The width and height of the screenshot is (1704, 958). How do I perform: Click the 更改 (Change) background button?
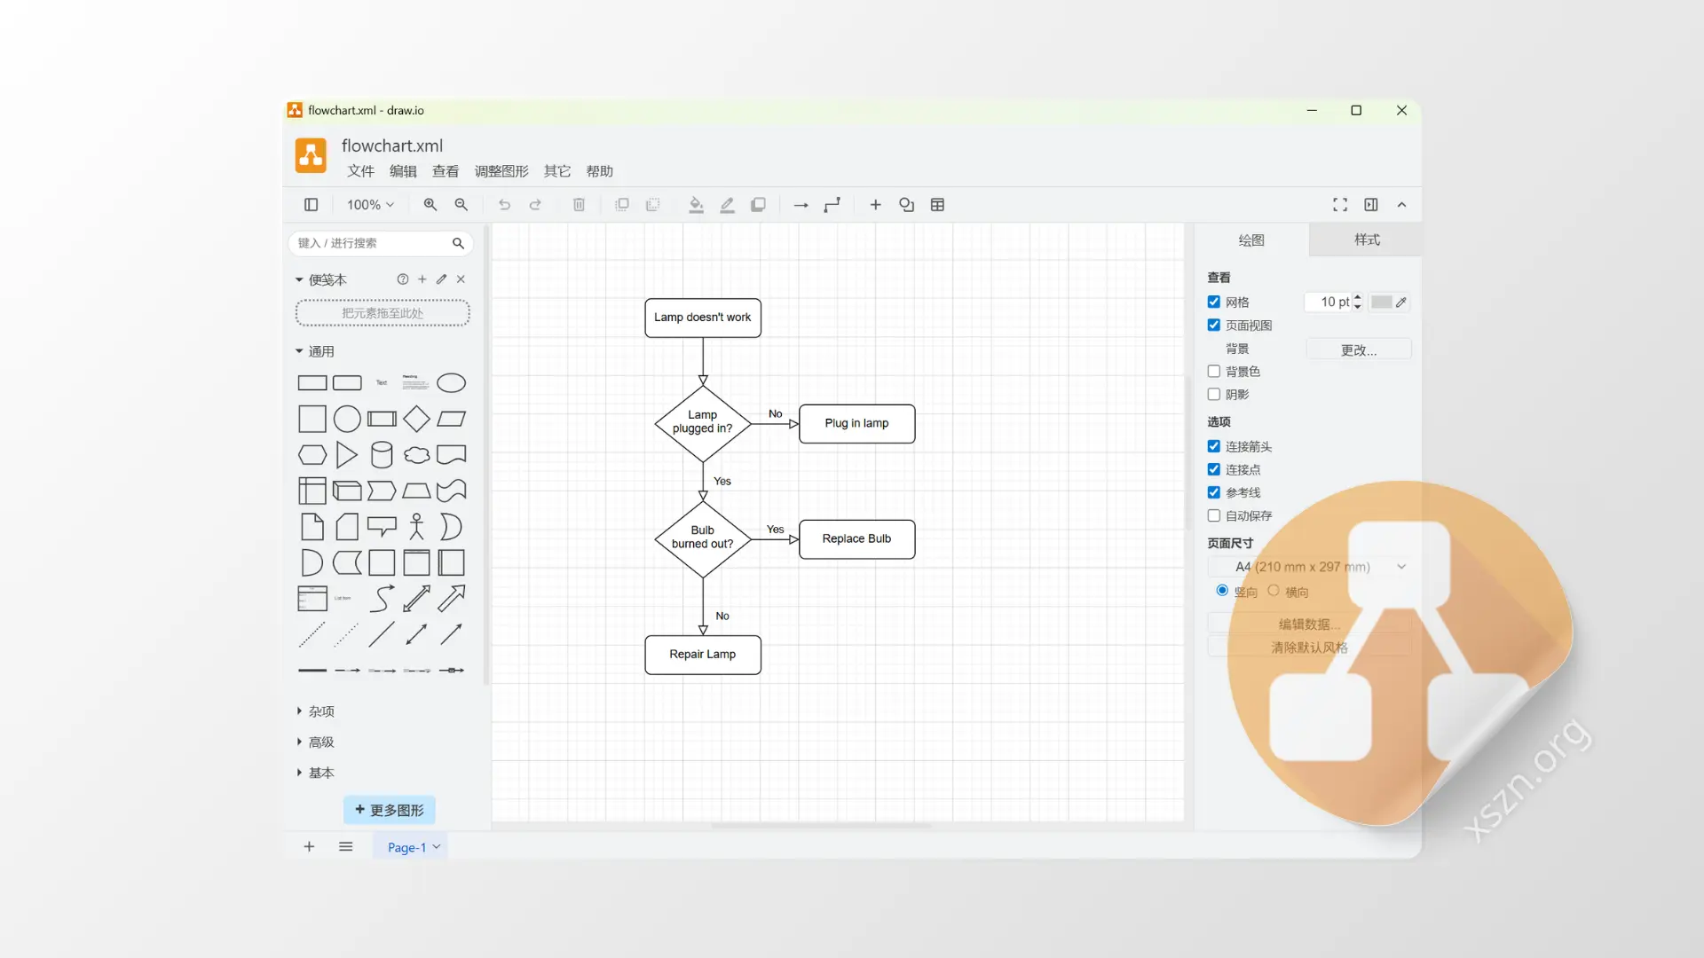1358,349
